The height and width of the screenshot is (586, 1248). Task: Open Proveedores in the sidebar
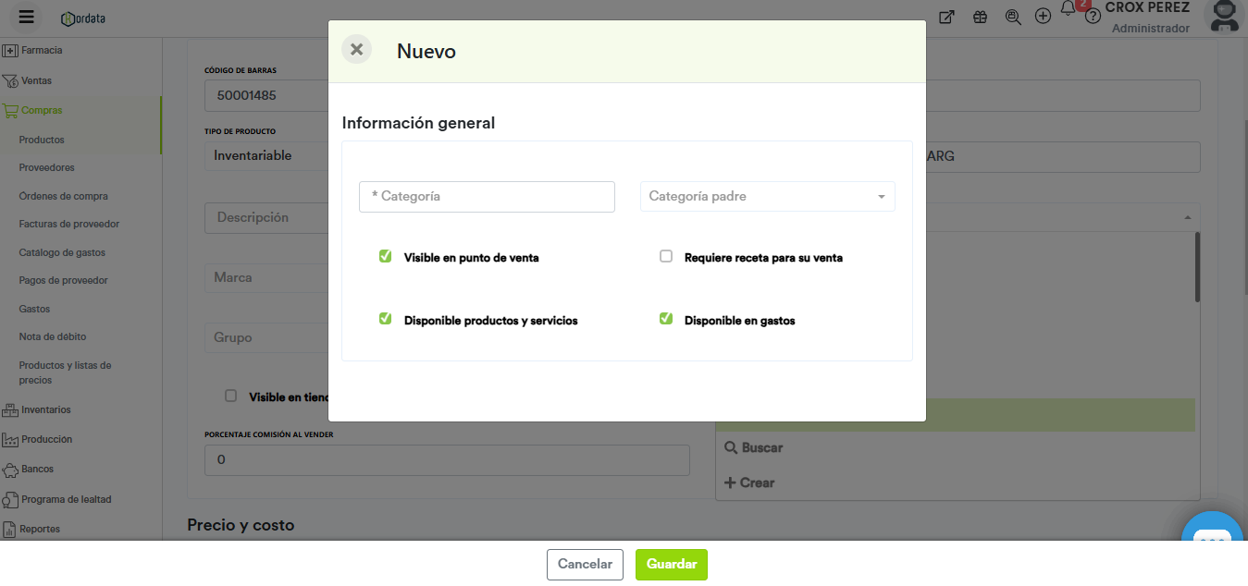point(46,168)
